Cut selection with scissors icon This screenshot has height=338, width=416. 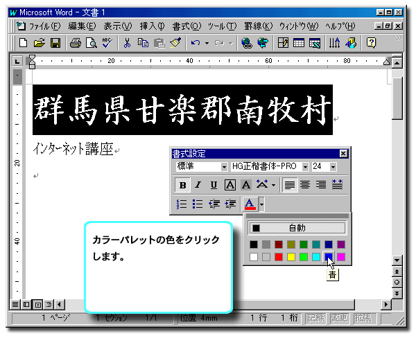point(127,43)
